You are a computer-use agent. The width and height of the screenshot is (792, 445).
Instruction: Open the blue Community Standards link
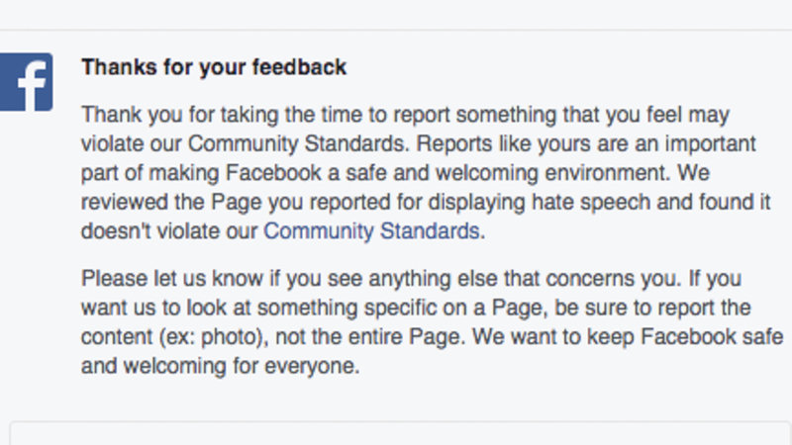(371, 232)
